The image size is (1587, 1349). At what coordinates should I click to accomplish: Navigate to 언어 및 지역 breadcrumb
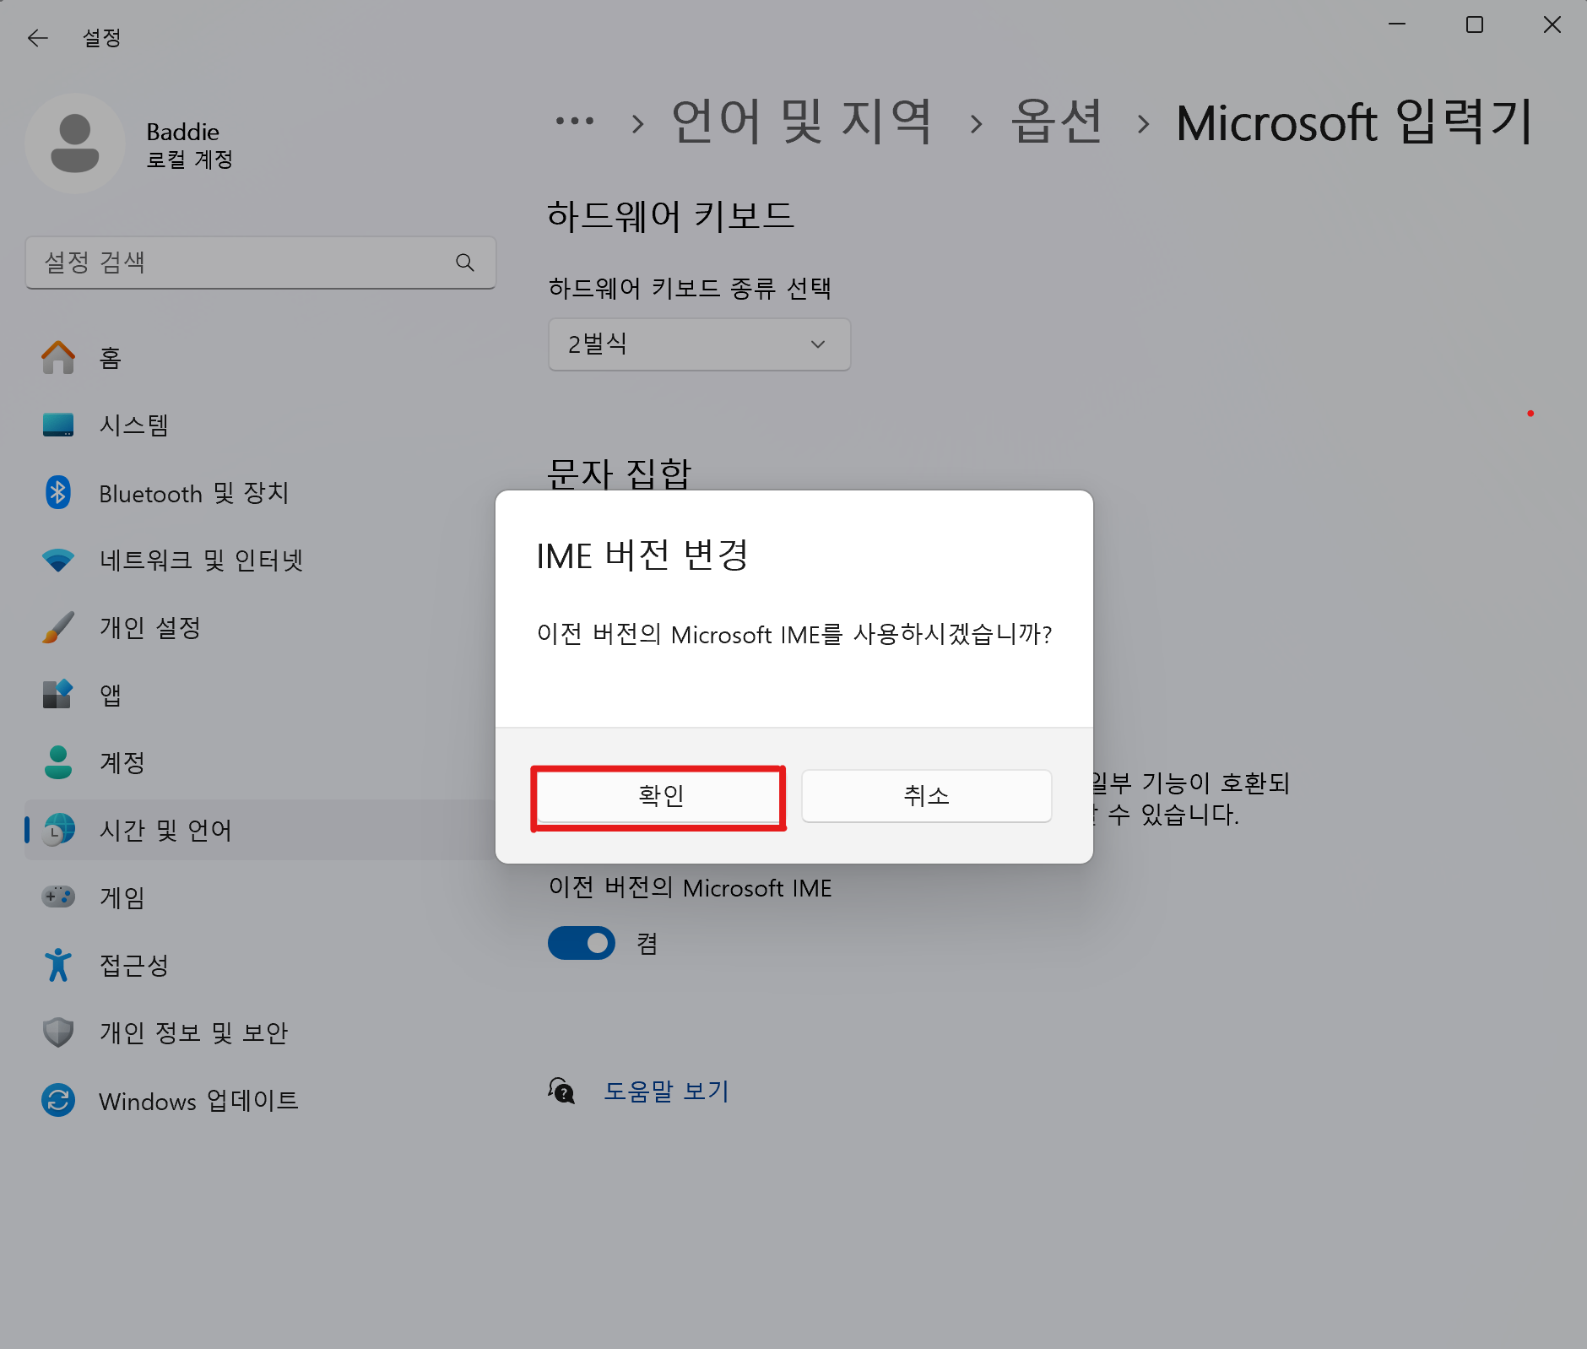pos(801,122)
